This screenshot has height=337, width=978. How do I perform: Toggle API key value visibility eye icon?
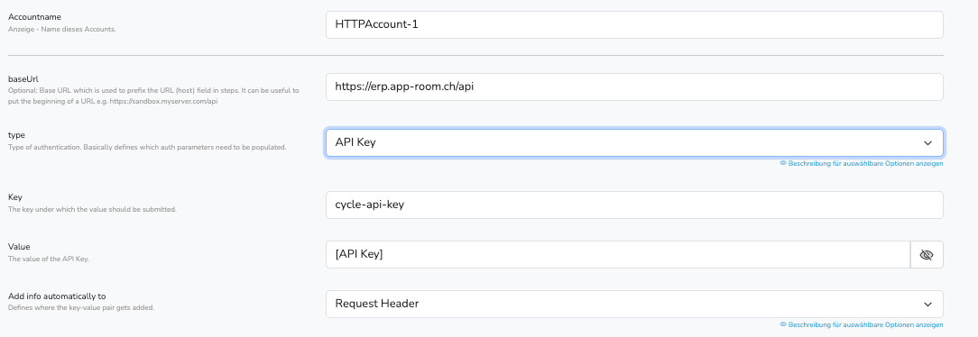tap(927, 255)
